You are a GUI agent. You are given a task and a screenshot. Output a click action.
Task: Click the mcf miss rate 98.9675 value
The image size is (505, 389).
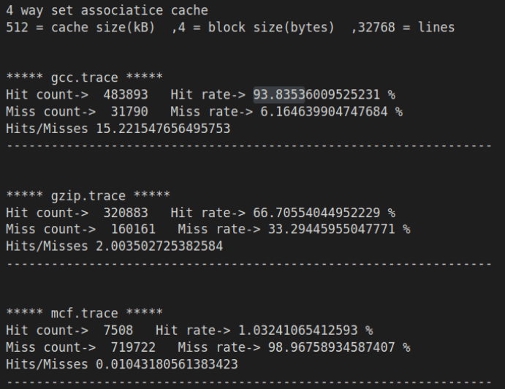point(332,347)
